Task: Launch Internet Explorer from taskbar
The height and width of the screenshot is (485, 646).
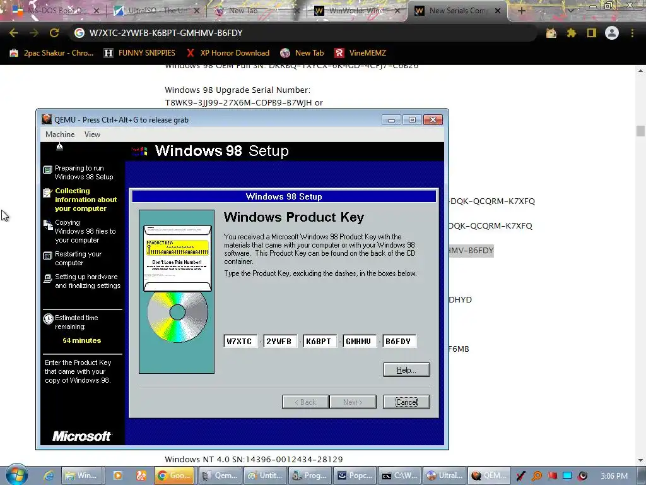Action: [x=49, y=476]
